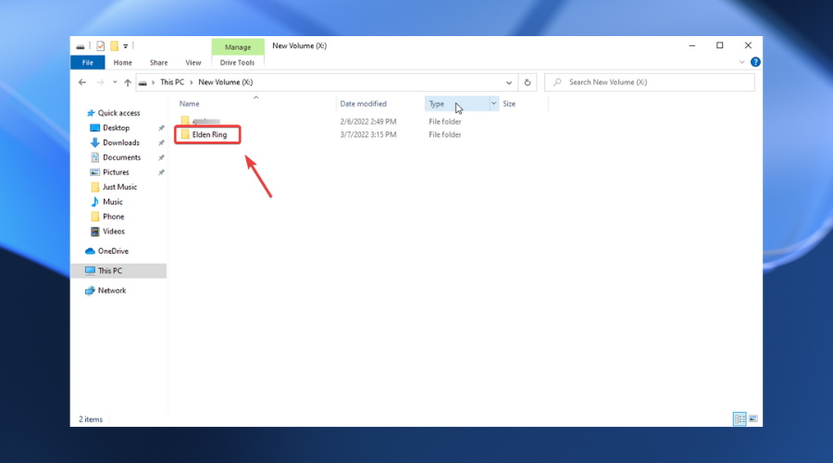Open the Drive Tools ribbon tab

(238, 63)
